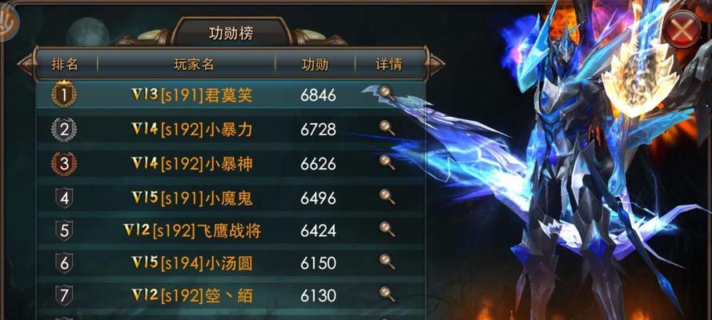Show details of 飞鹰战将
This screenshot has height=320, width=712.
pos(387,229)
